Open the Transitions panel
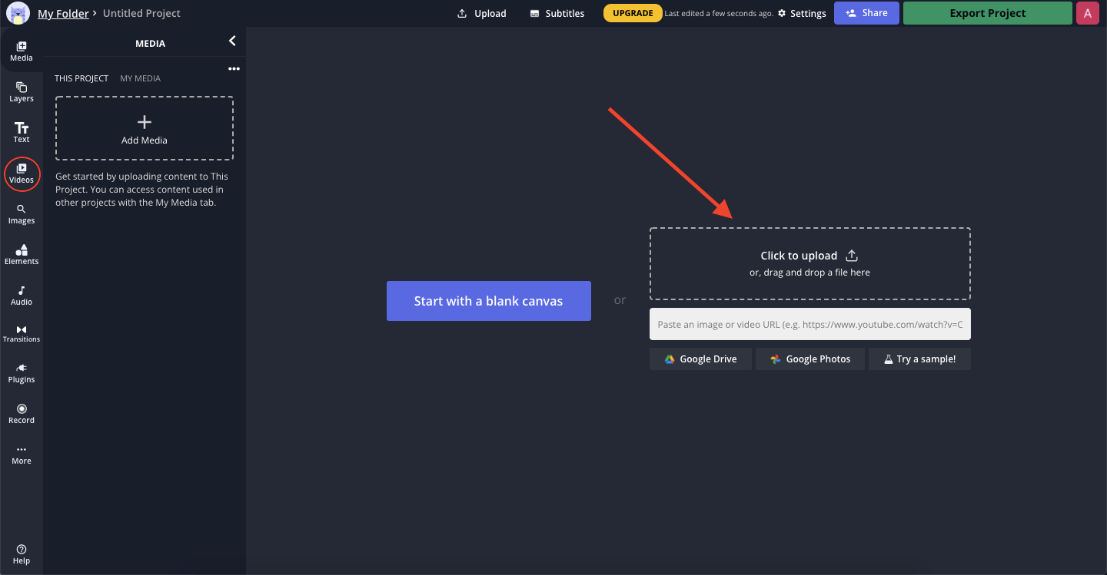Viewport: 1107px width, 575px height. click(22, 333)
